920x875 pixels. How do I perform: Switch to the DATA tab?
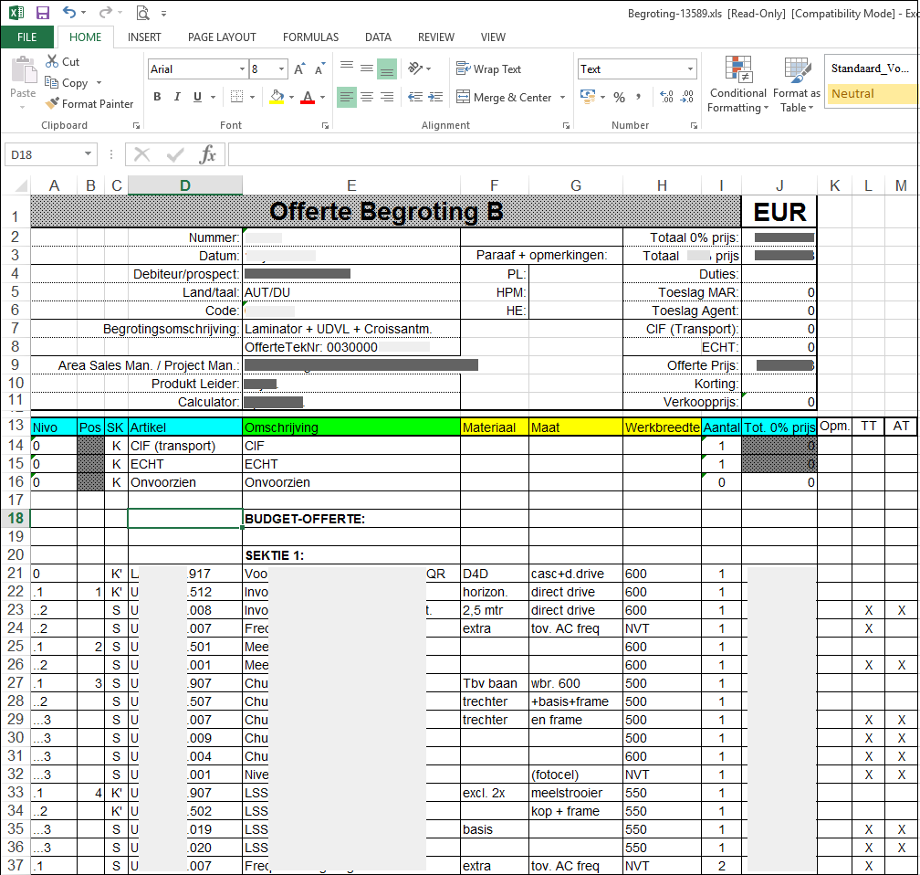coord(378,37)
